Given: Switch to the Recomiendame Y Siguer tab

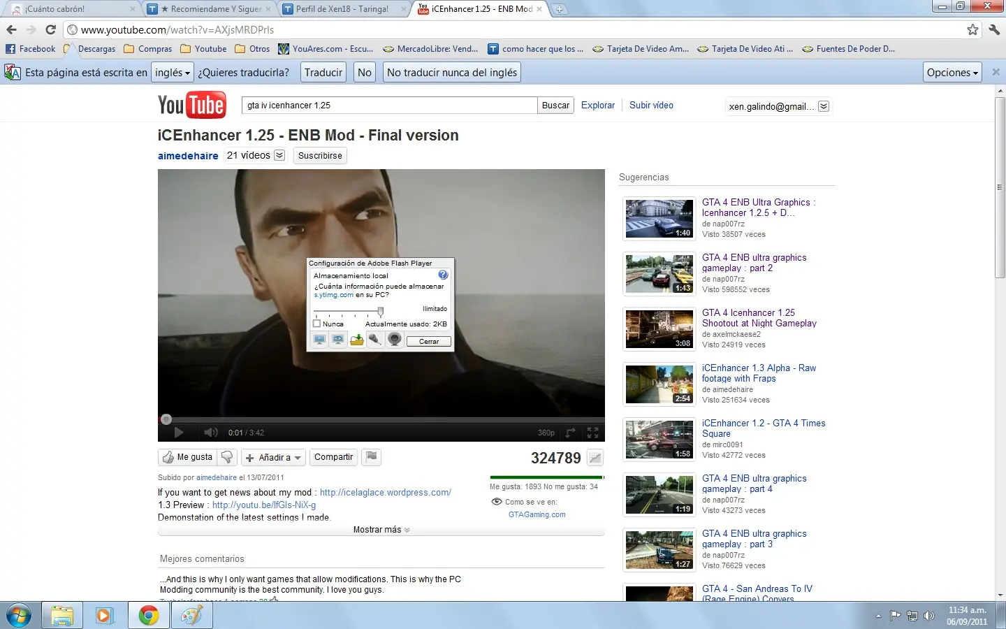Looking at the screenshot, I should 211,9.
